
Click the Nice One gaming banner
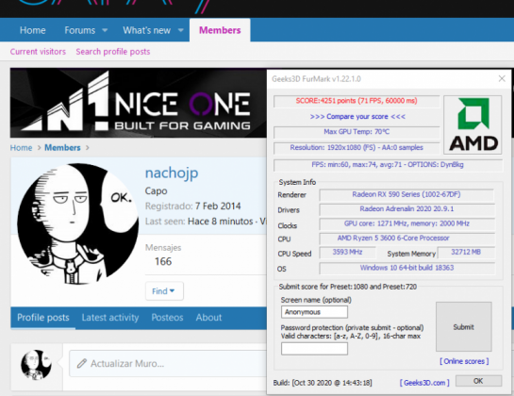(139, 103)
